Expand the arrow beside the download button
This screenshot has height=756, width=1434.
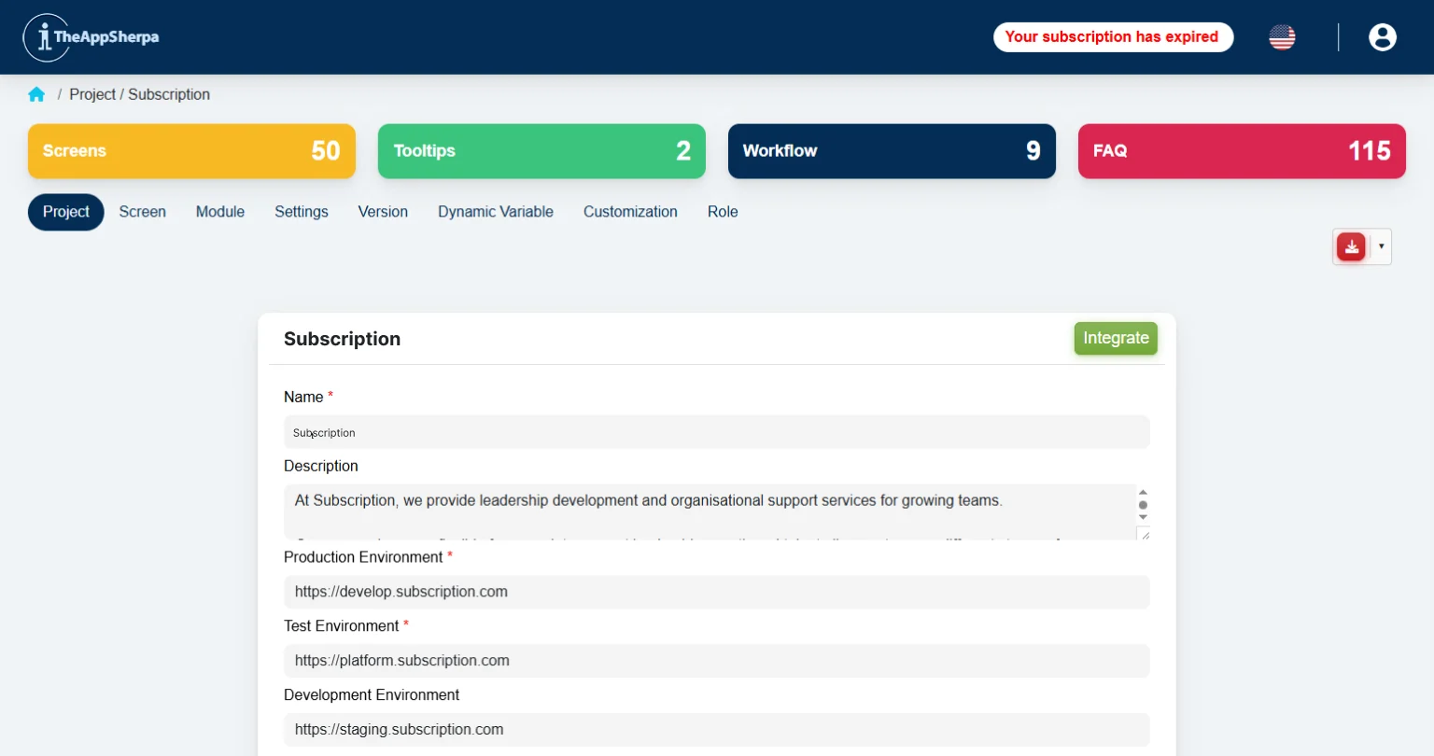1381,246
